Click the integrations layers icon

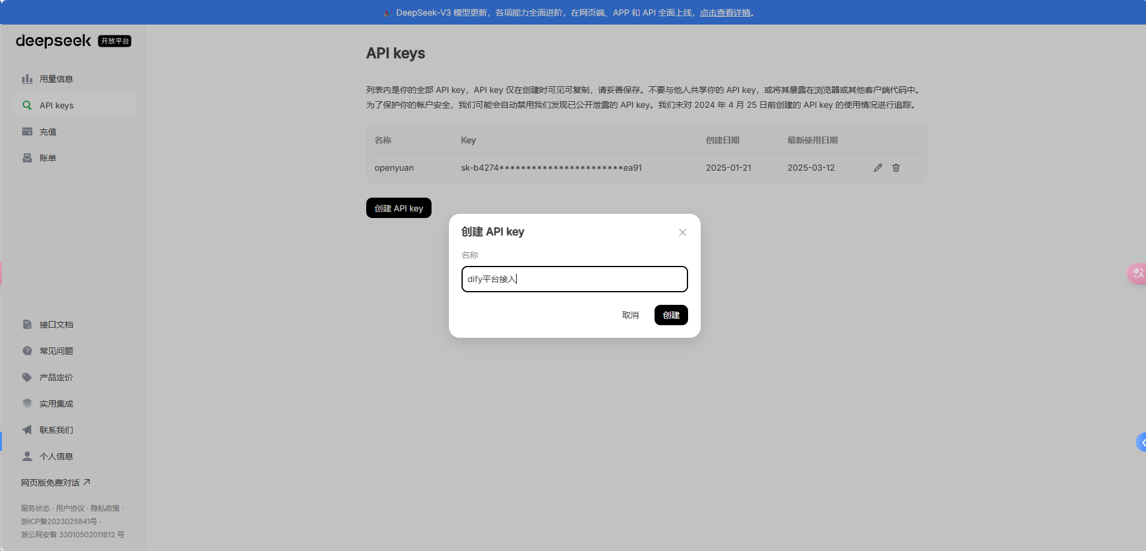pos(27,404)
